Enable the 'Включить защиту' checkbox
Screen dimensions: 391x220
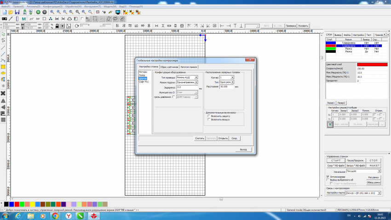click(208, 116)
